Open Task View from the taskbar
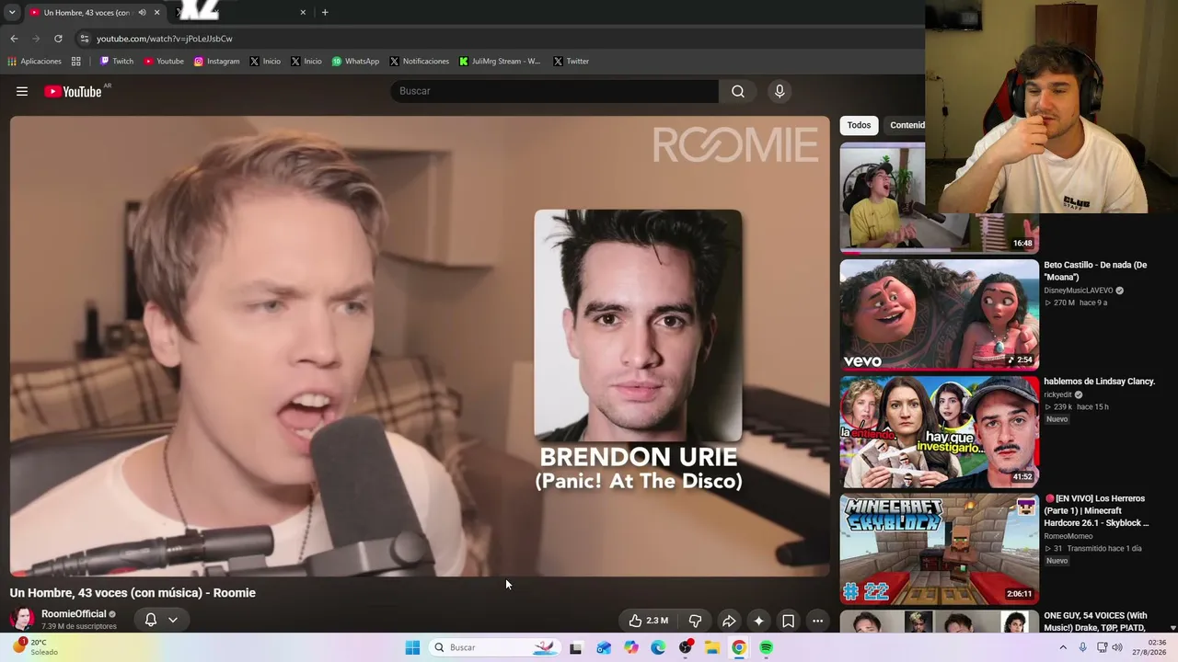The width and height of the screenshot is (1178, 662). (x=576, y=647)
